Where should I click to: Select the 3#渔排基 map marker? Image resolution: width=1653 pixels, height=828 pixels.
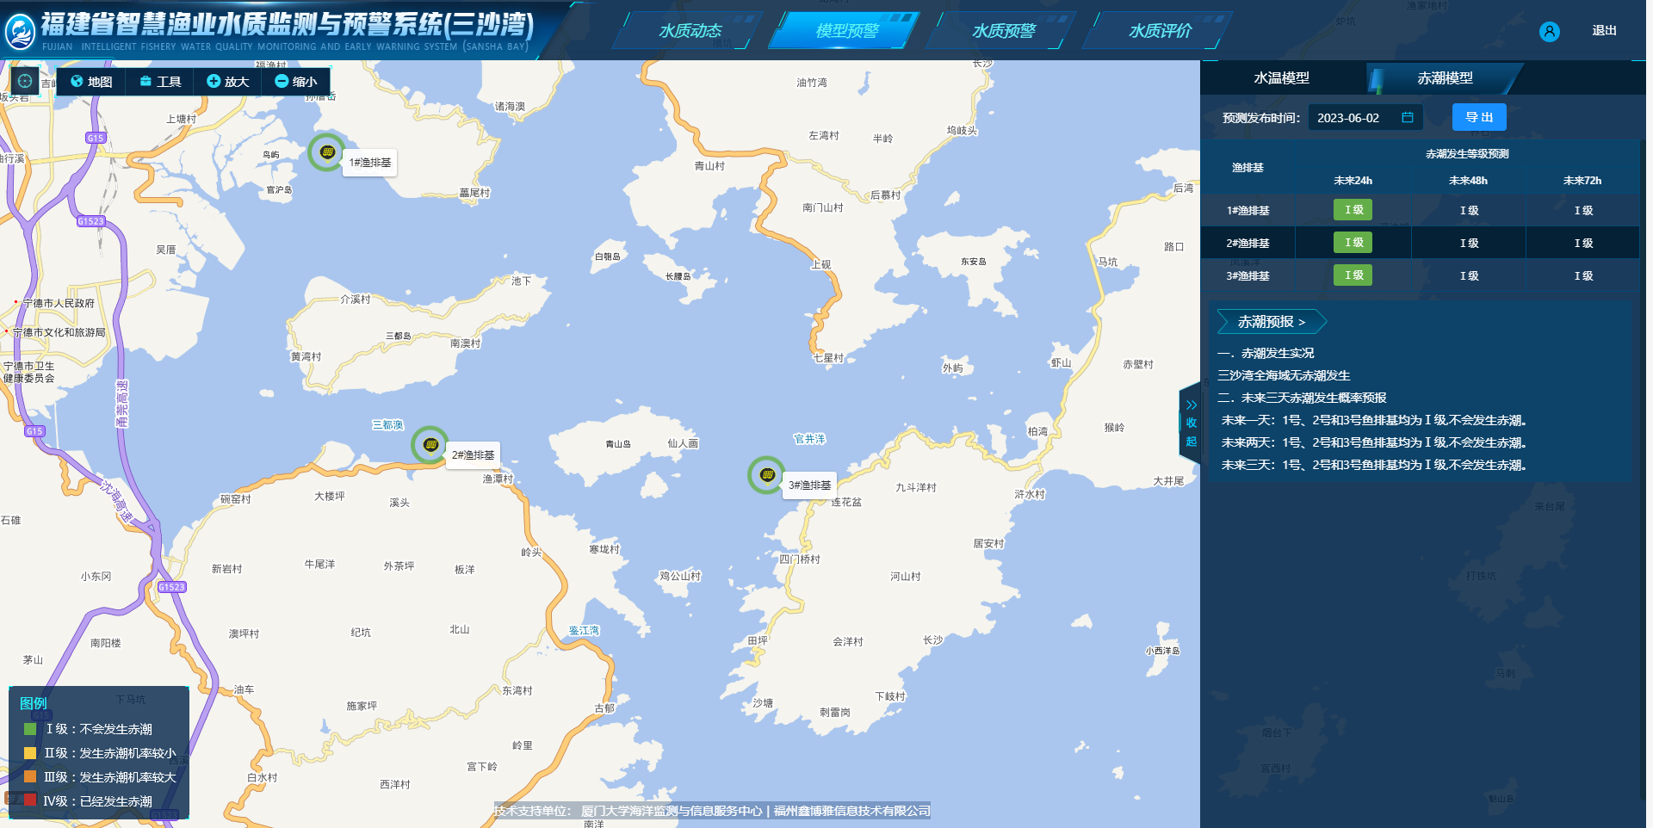766,475
